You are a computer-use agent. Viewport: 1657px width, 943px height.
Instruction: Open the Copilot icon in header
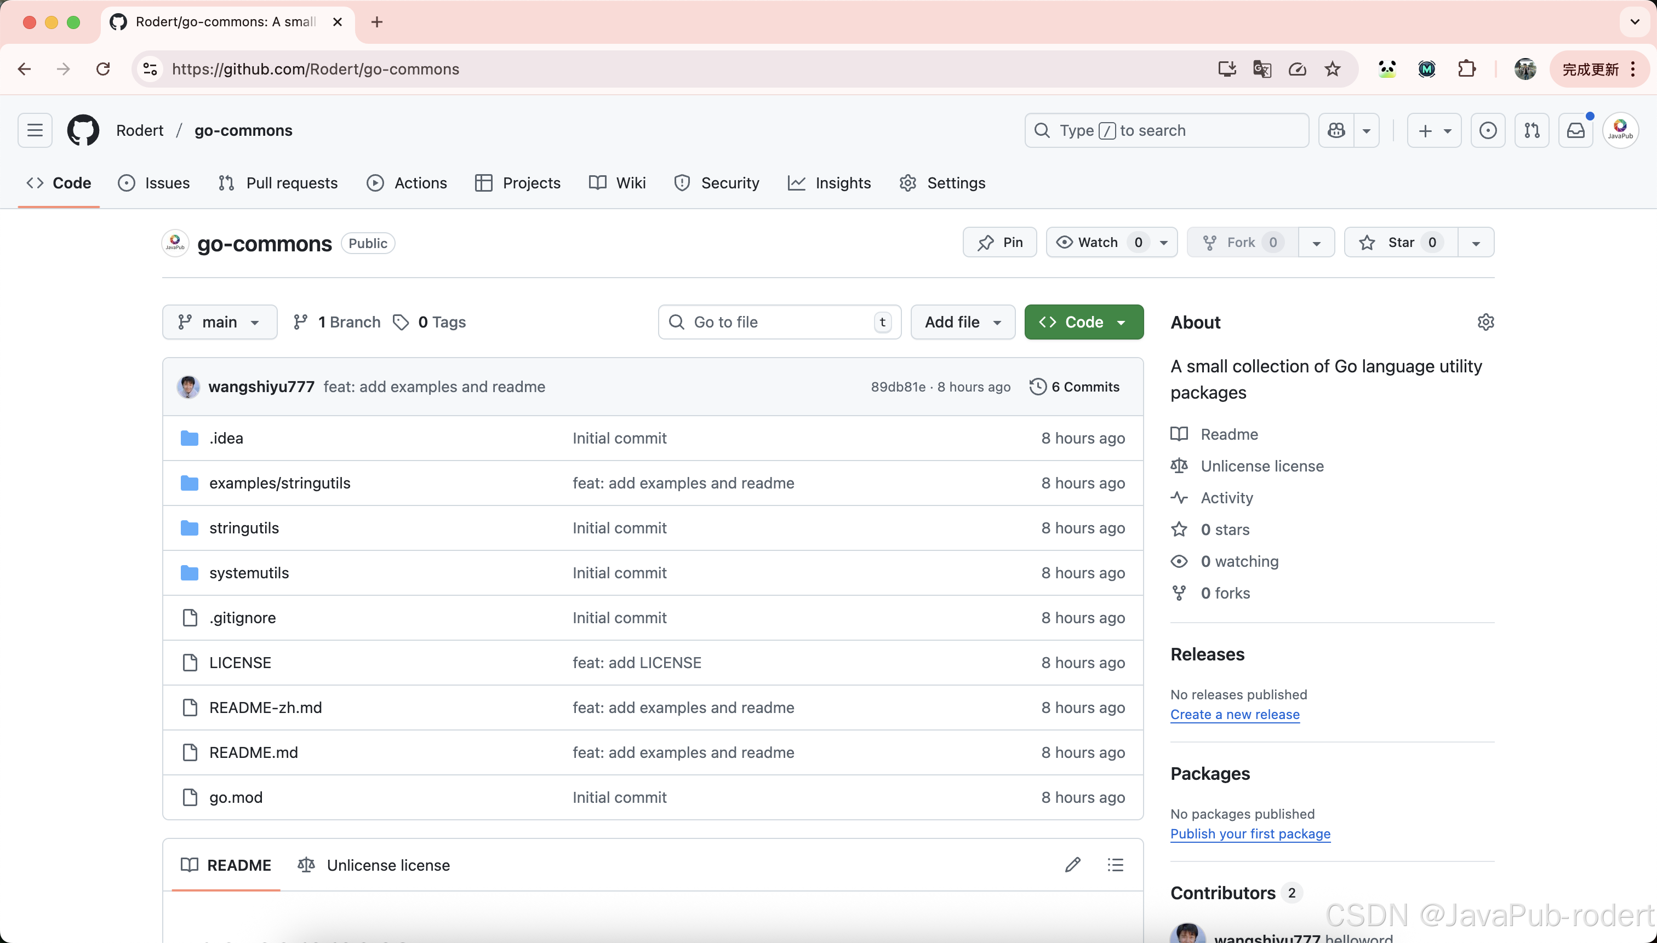pyautogui.click(x=1336, y=130)
